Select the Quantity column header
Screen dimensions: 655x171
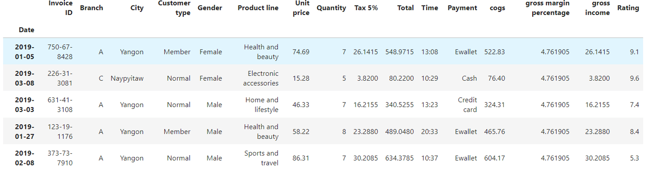tap(331, 8)
